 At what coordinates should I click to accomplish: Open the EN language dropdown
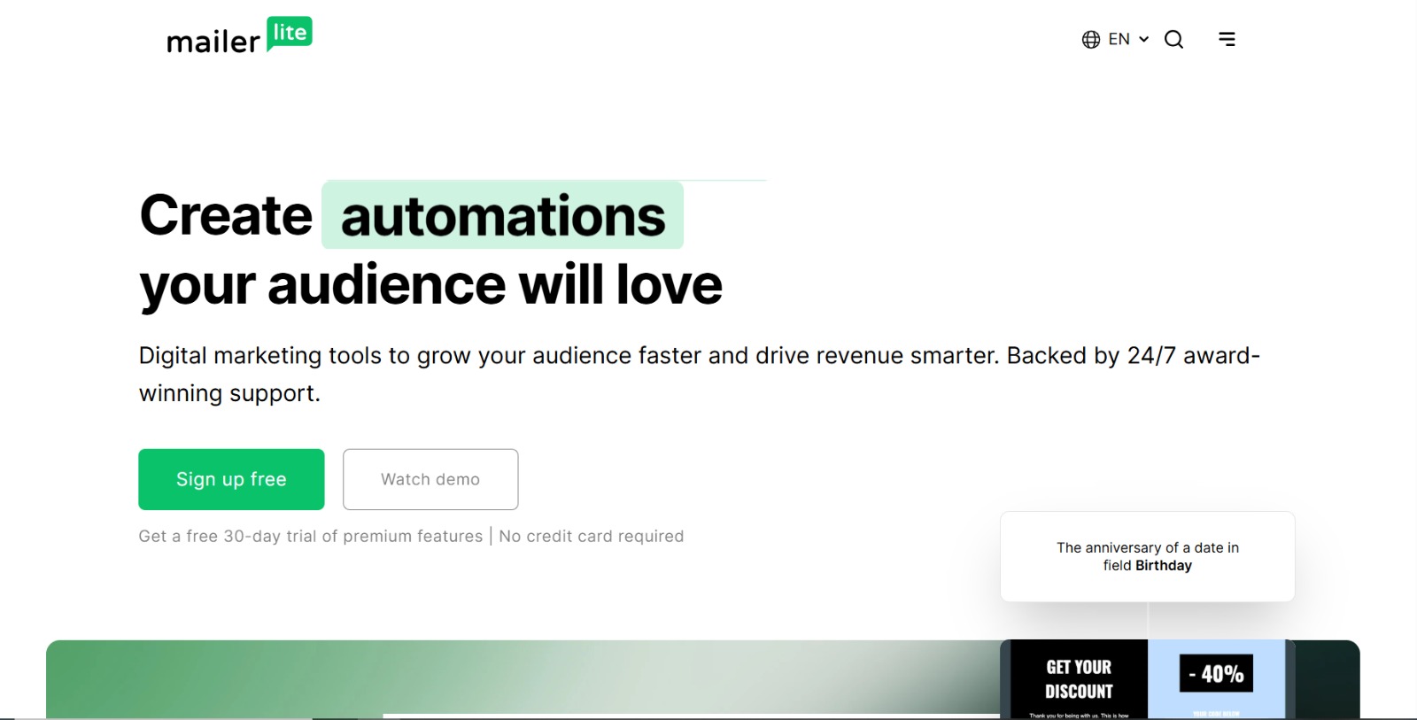1127,39
